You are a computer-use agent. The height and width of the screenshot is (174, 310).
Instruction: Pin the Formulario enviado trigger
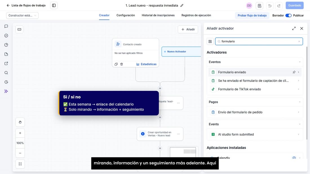coord(294,72)
